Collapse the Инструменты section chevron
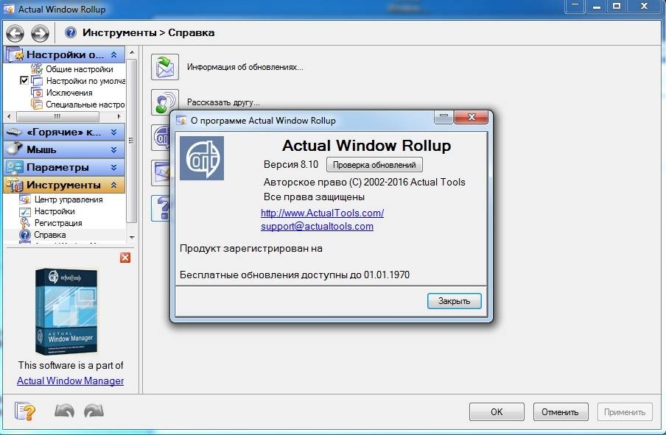Viewport: 666px width, 435px height. pyautogui.click(x=114, y=185)
